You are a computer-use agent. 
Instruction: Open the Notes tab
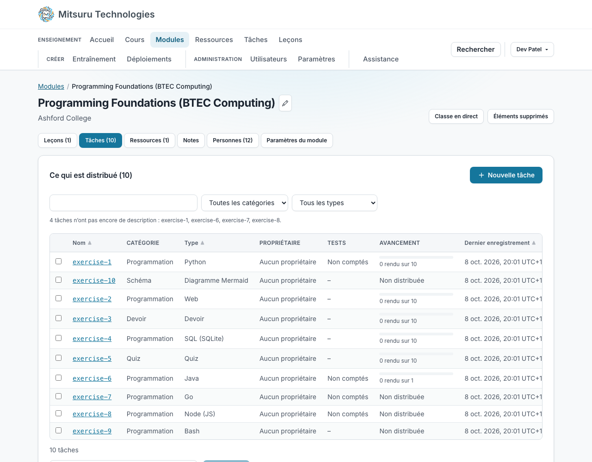191,140
